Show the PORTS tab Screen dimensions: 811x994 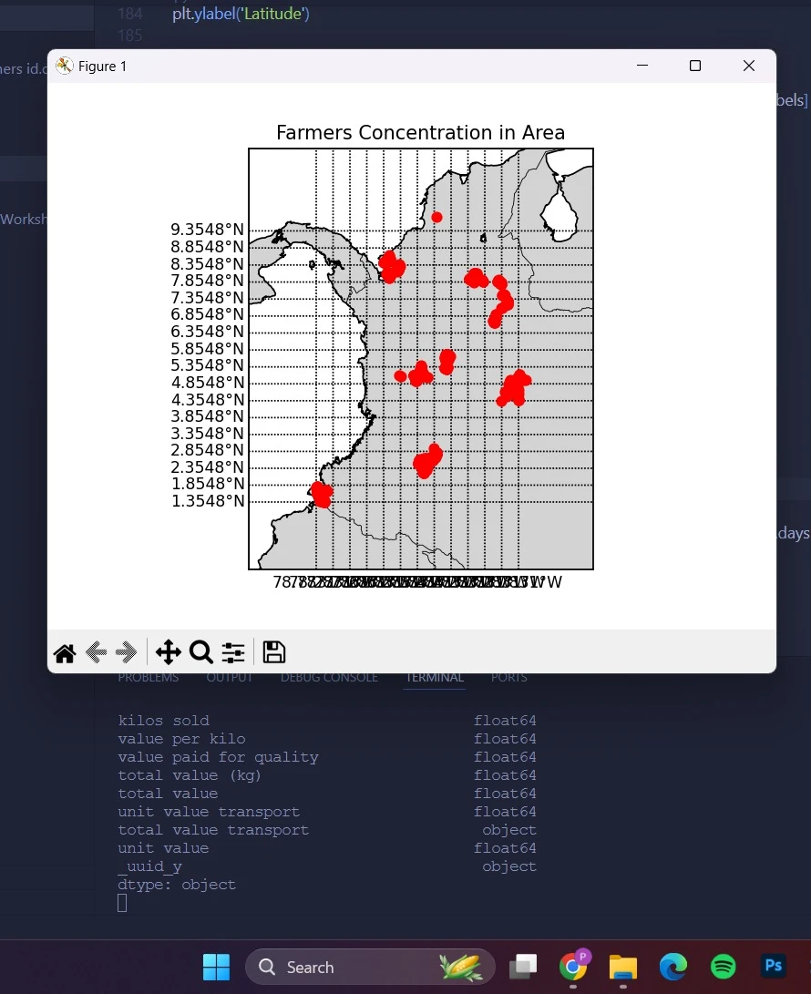[x=508, y=678]
